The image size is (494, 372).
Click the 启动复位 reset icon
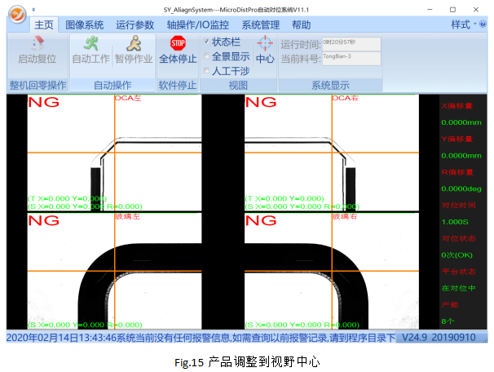coord(37,42)
